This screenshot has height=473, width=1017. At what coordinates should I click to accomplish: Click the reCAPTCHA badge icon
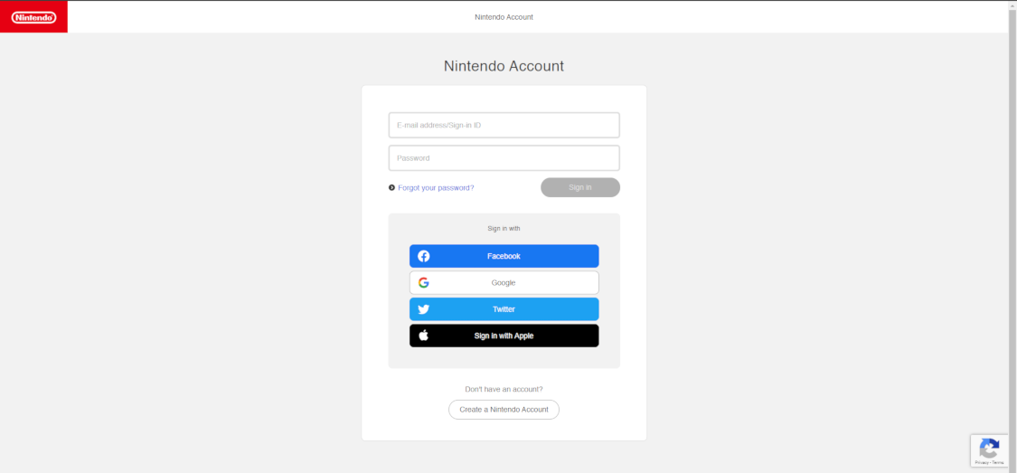989,449
